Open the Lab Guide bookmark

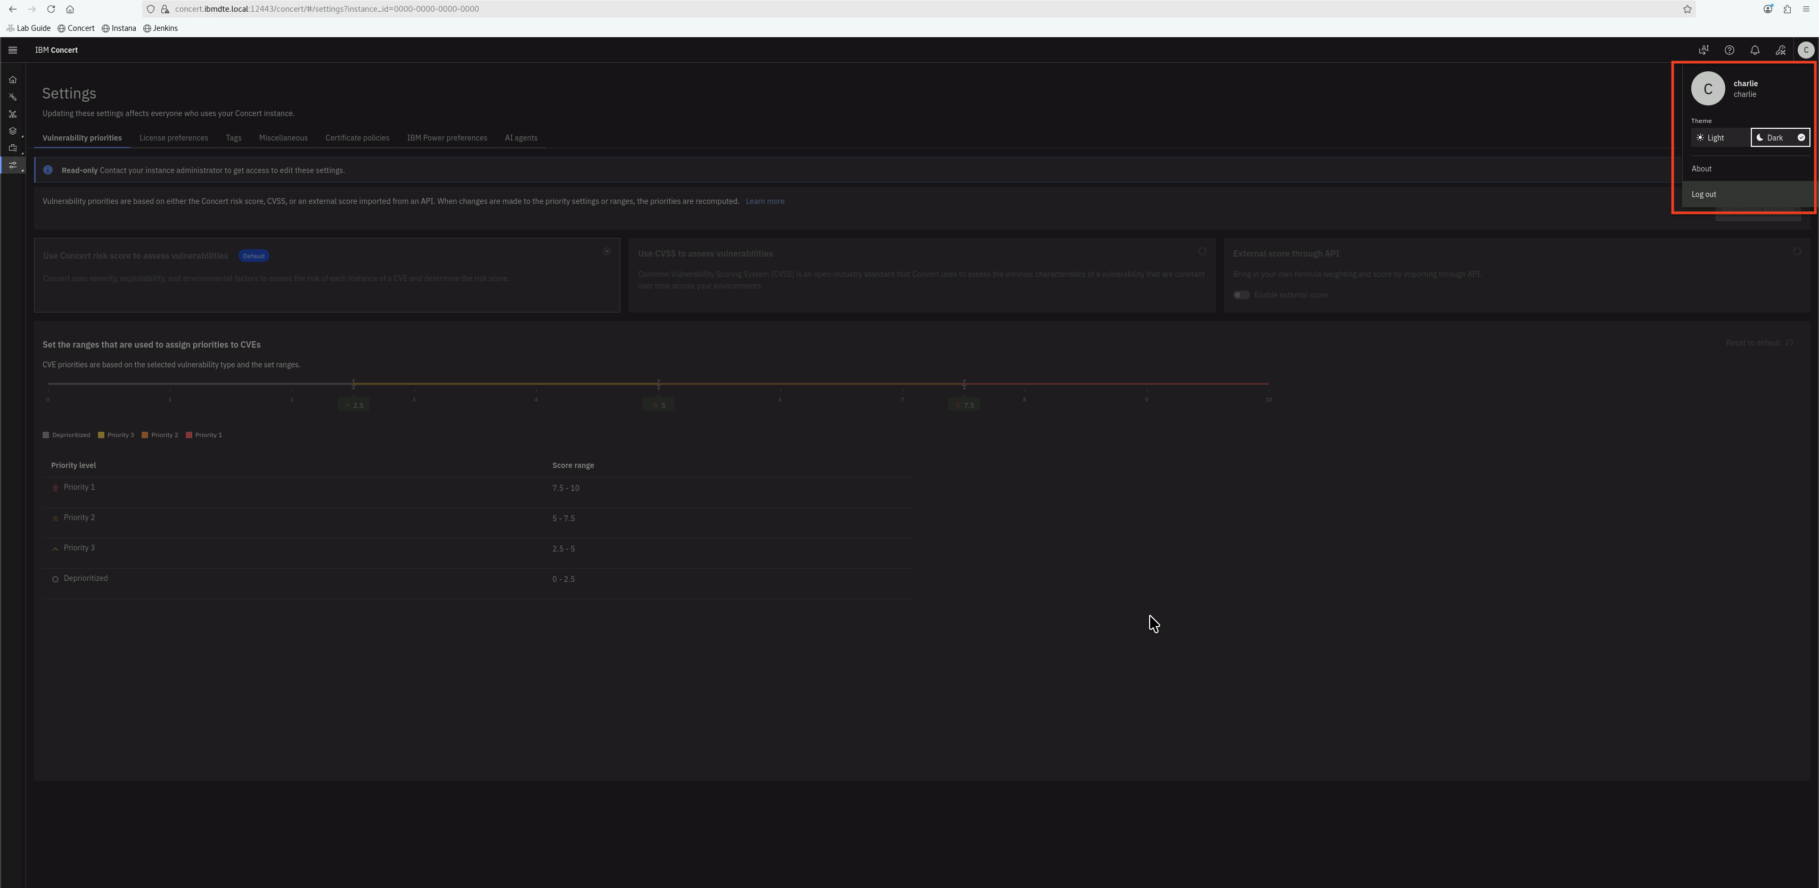tap(28, 28)
